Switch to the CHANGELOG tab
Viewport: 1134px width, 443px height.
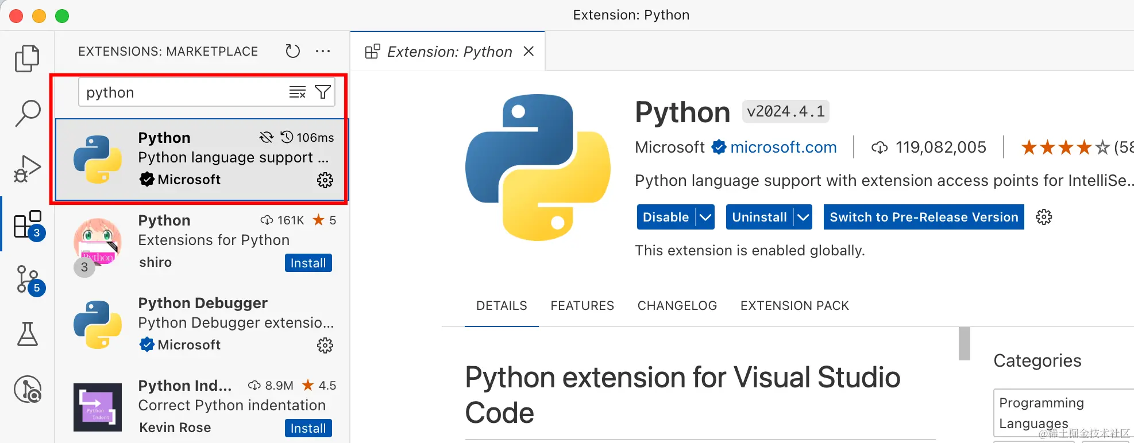677,306
